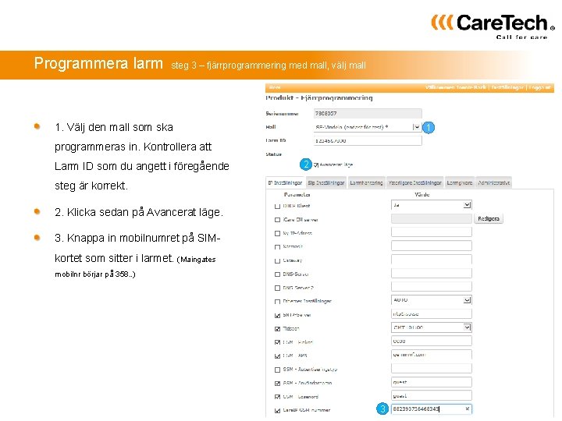Click the Redigera button
This screenshot has width=562, height=421.
pos(489,218)
